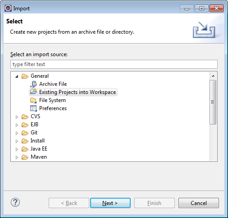228x218 pixels.
Task: Expand the CVS category
Action: (17, 117)
